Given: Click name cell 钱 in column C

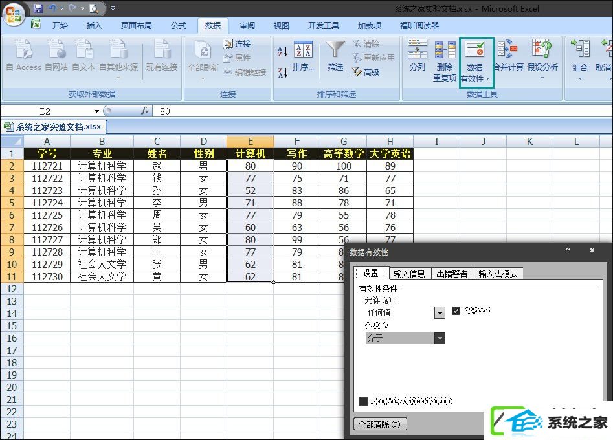Looking at the screenshot, I should (157, 178).
